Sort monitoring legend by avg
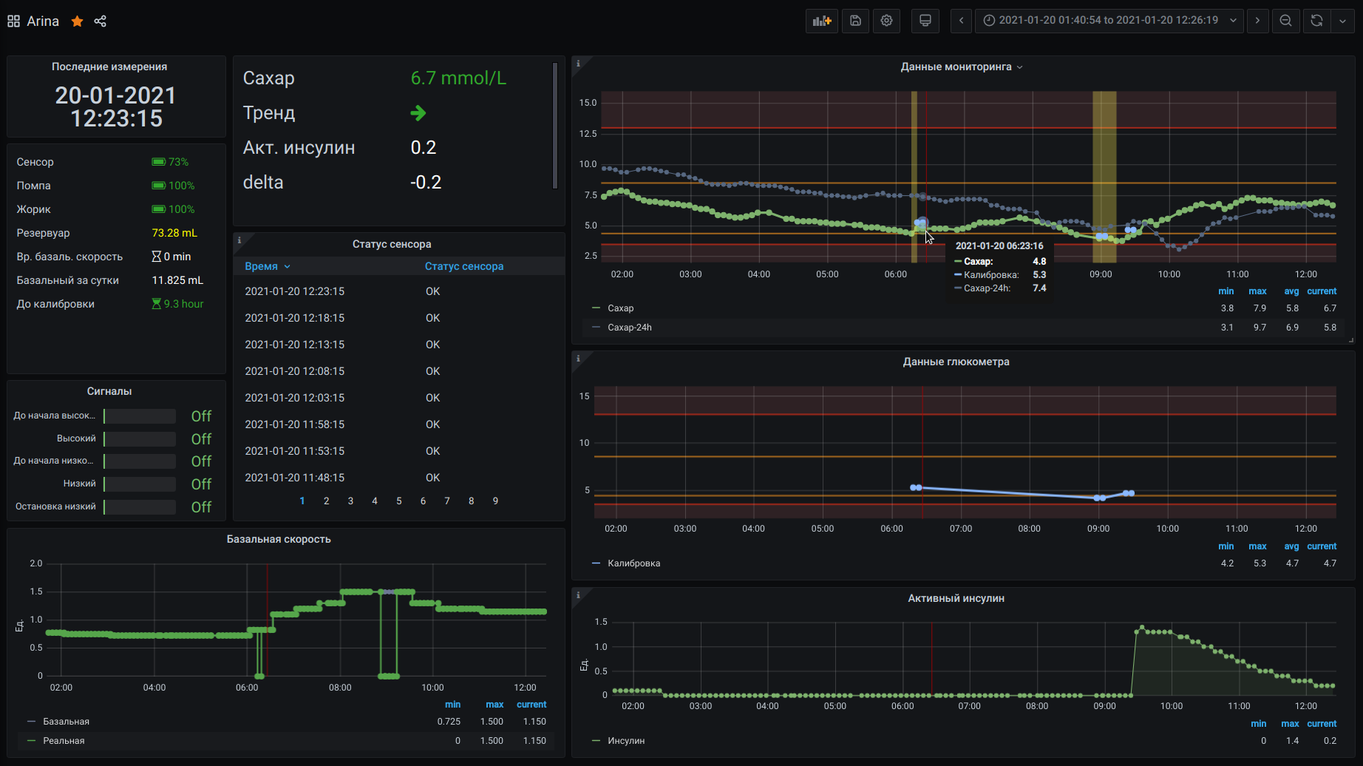Image resolution: width=1363 pixels, height=766 pixels. point(1291,291)
